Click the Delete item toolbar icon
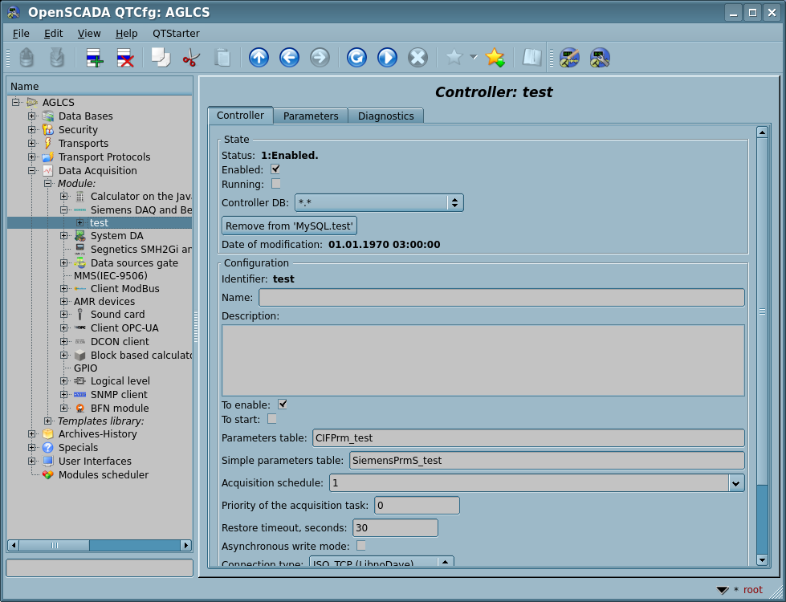Viewport: 786px width, 602px height. tap(125, 58)
